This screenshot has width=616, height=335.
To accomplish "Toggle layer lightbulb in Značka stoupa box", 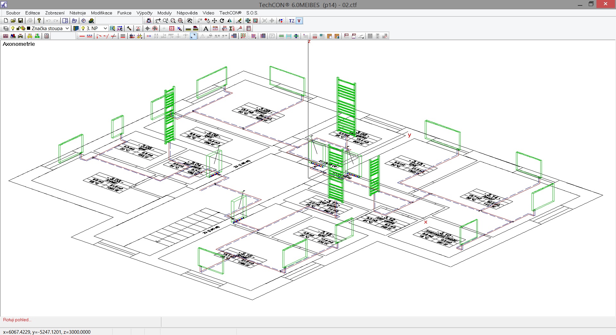I will click(x=13, y=29).
